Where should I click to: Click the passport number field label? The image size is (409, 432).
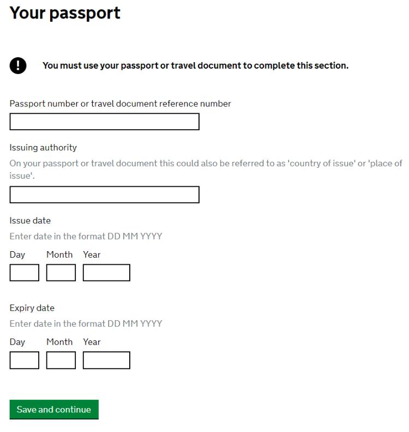(120, 104)
